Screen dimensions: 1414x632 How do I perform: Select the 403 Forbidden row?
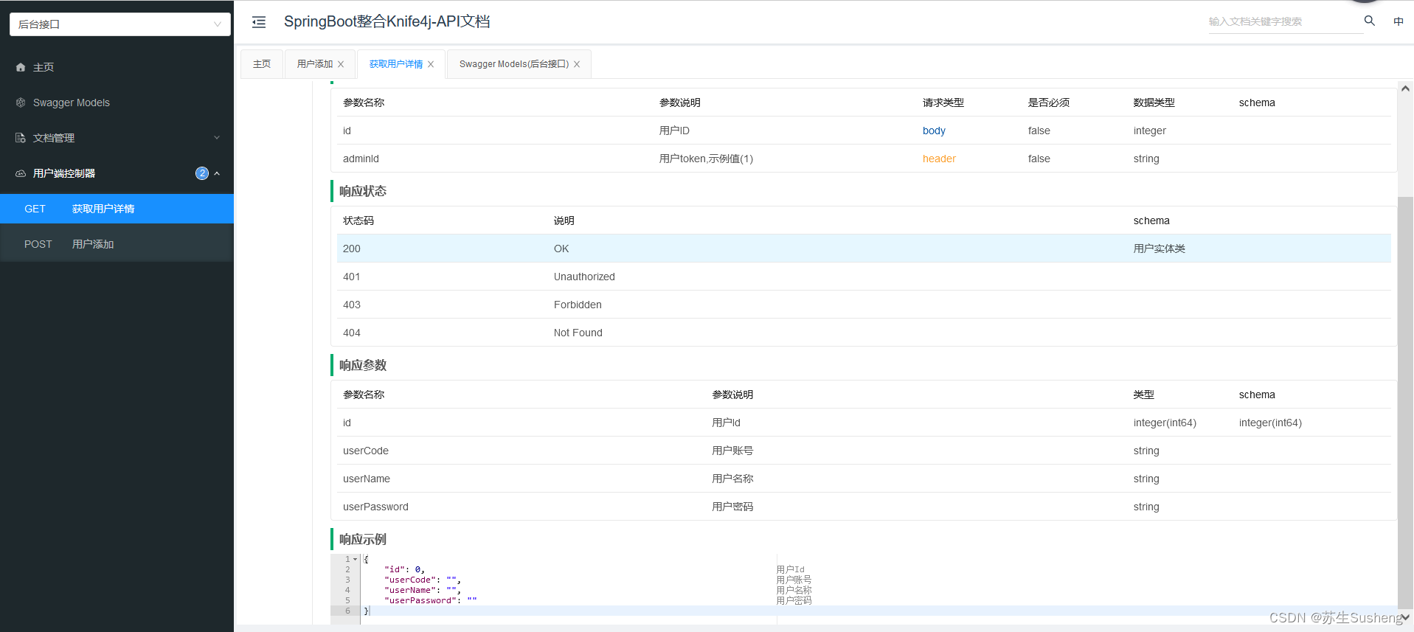(864, 305)
